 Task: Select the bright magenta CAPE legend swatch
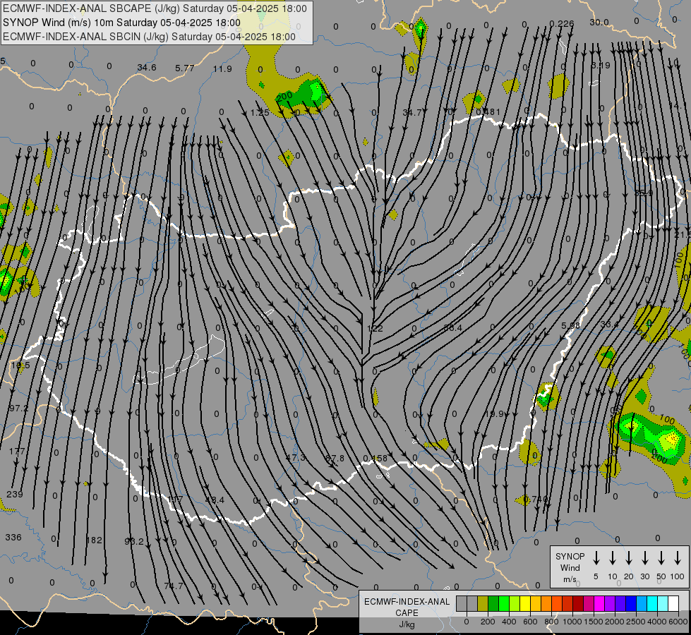point(599,603)
